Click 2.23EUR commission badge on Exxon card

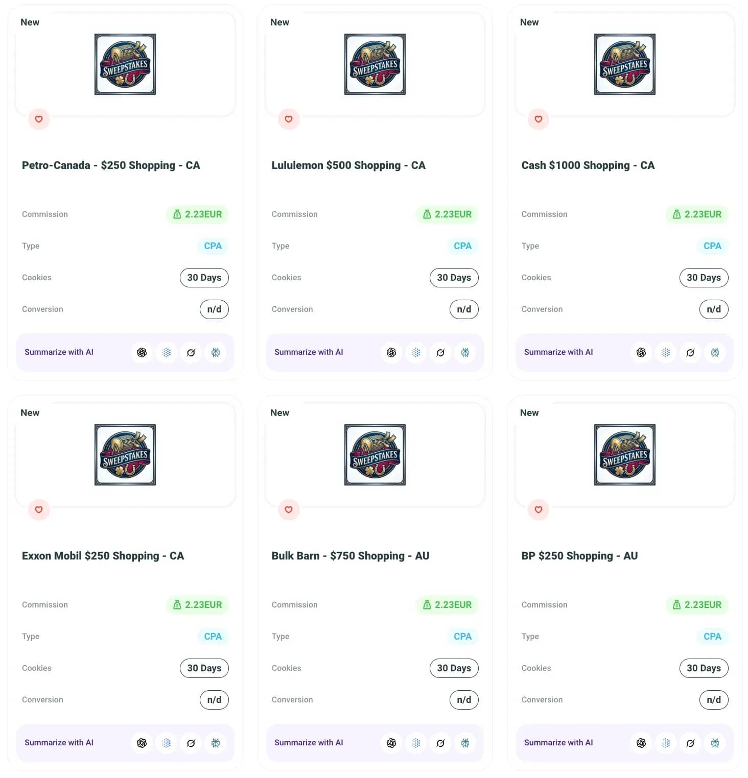pos(197,605)
